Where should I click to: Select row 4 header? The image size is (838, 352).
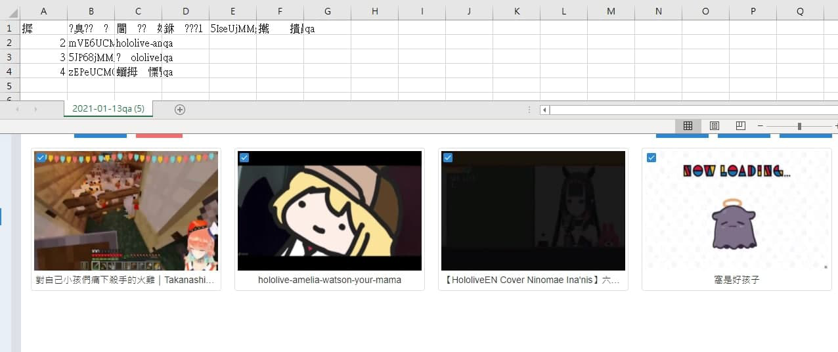9,72
